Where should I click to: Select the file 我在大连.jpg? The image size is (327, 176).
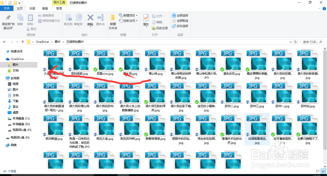pyautogui.click(x=105, y=127)
